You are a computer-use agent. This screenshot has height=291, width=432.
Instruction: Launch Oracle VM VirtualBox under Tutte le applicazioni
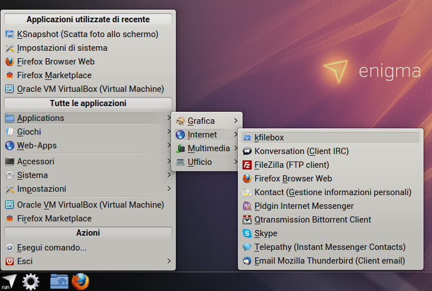[88, 205]
